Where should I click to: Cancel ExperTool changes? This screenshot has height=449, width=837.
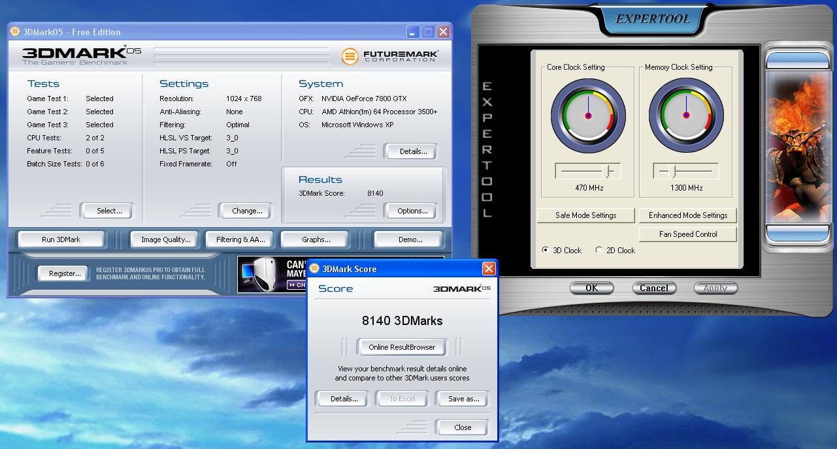pos(654,288)
